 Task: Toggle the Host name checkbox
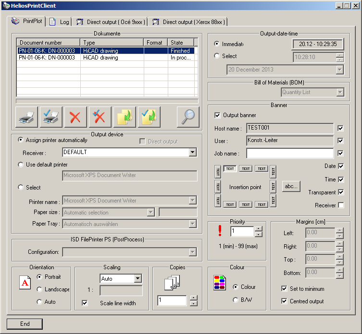pos(340,129)
